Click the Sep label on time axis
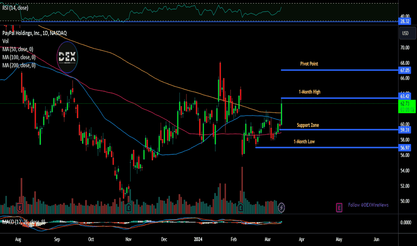 tap(57, 239)
